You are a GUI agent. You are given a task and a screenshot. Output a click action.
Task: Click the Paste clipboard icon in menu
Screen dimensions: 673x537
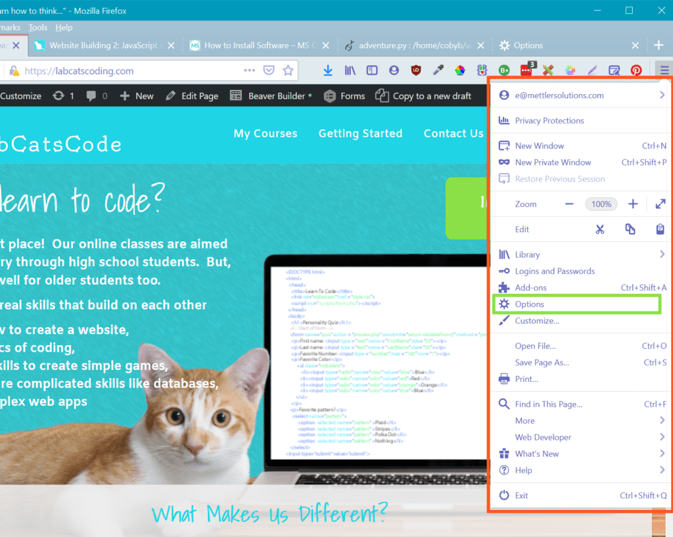pyautogui.click(x=660, y=229)
